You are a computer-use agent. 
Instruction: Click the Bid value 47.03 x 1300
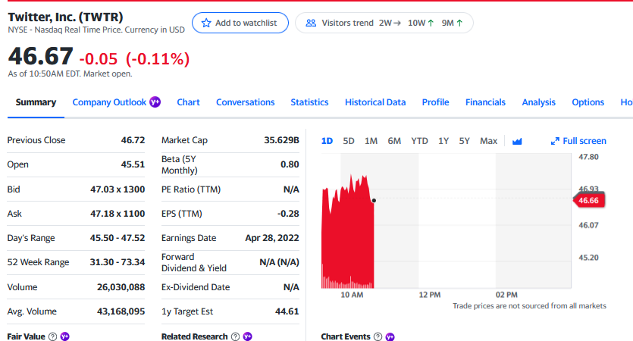coord(118,189)
